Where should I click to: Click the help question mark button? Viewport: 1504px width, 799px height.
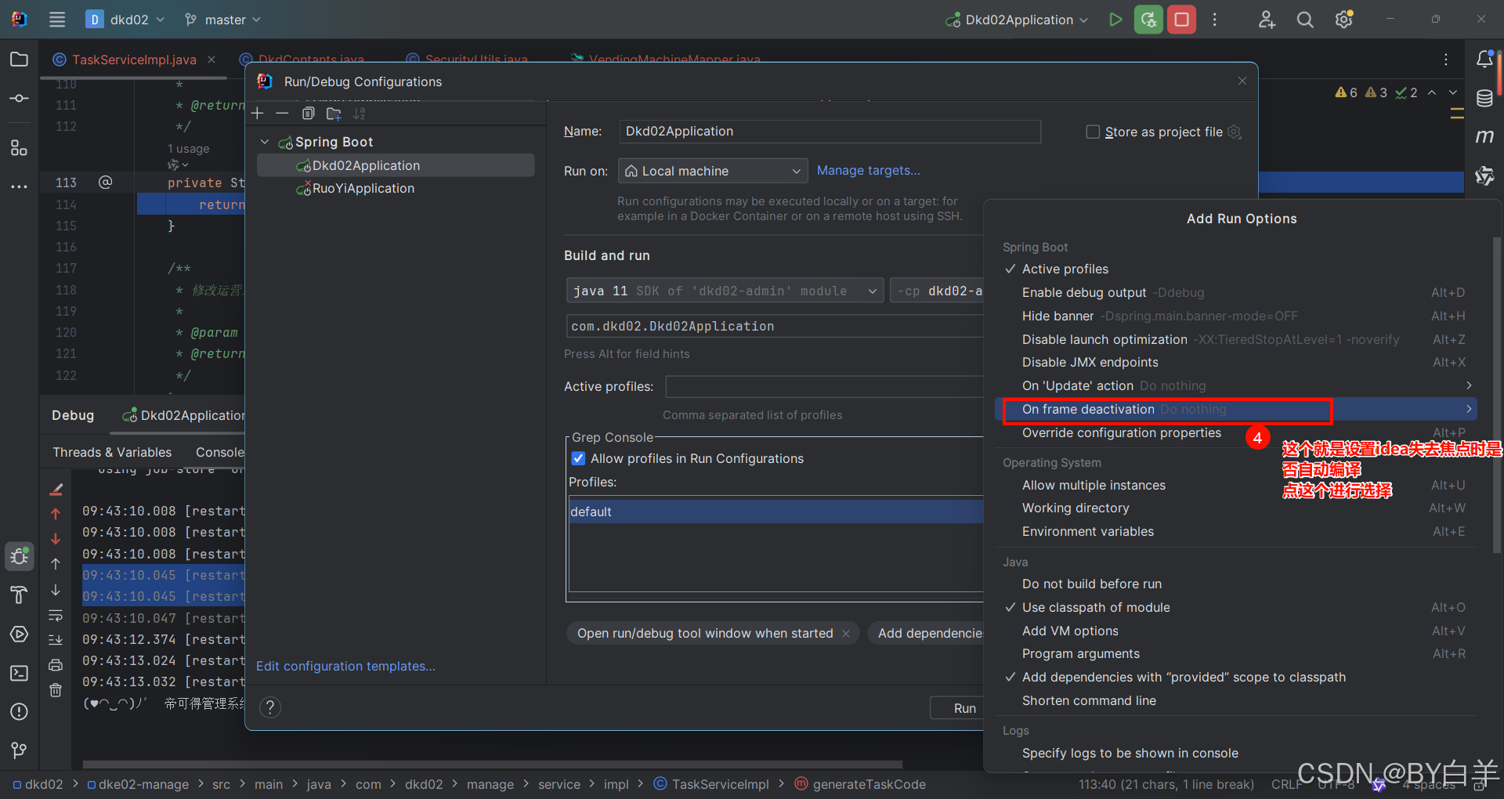[x=270, y=707]
